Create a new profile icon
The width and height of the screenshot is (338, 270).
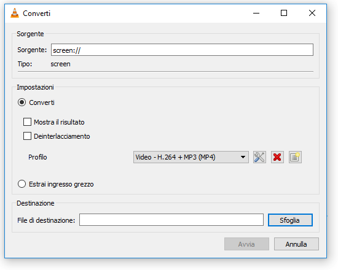pos(295,157)
